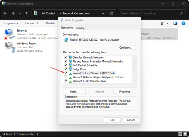Click the Back arrow in Network Connections

click(5, 13)
